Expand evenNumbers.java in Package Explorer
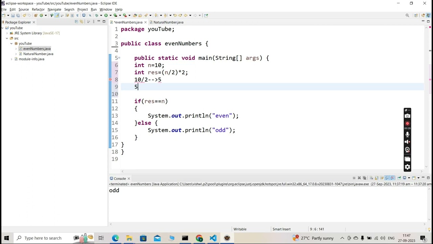Viewport: 433px width, 244px height. pos(16,49)
